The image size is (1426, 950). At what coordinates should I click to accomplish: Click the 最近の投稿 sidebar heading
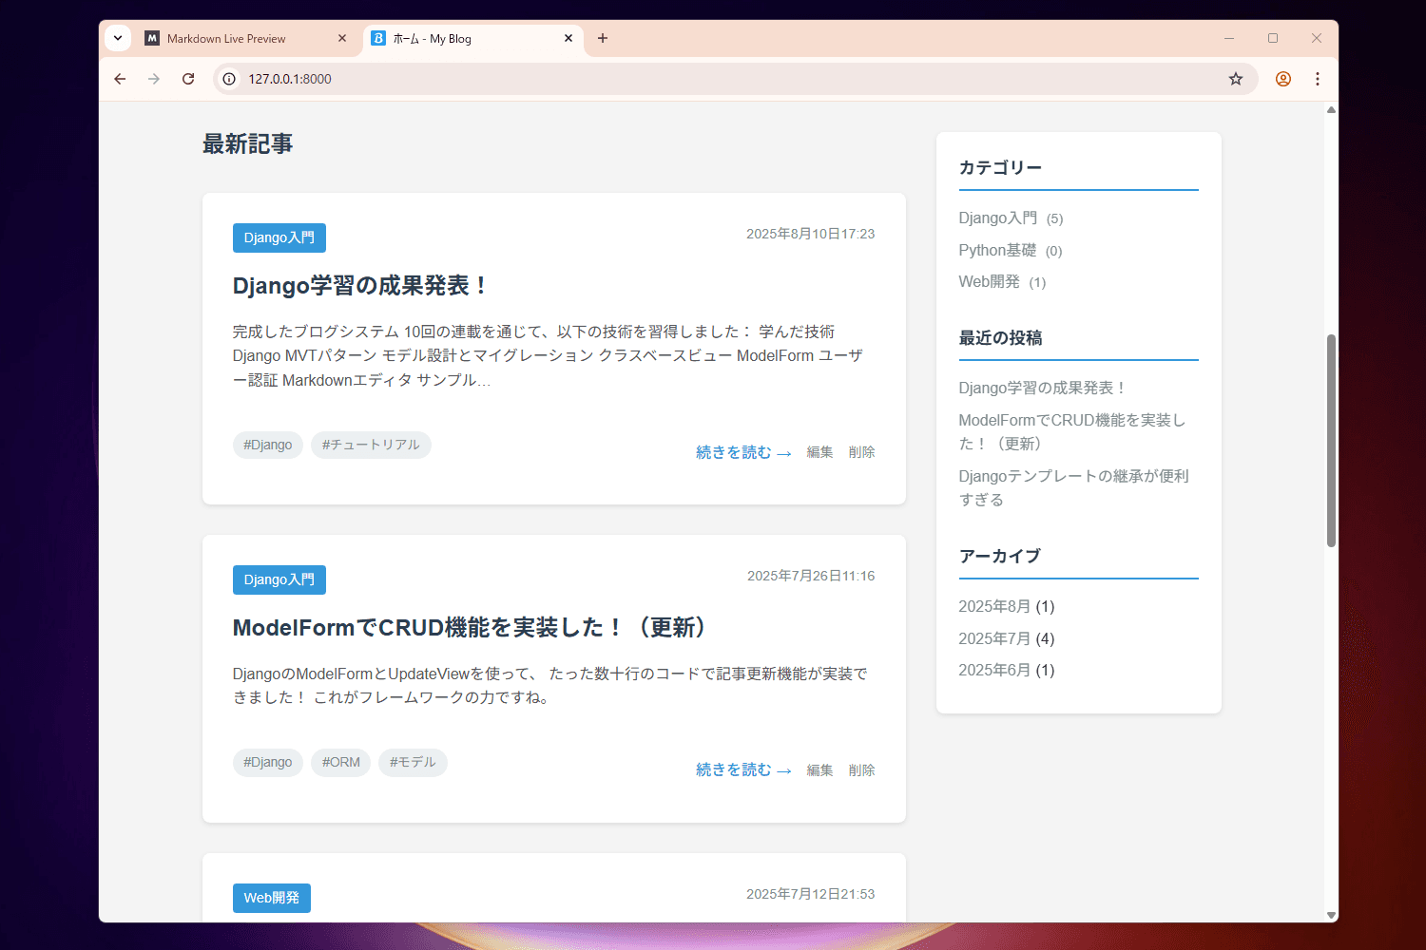click(x=1000, y=337)
